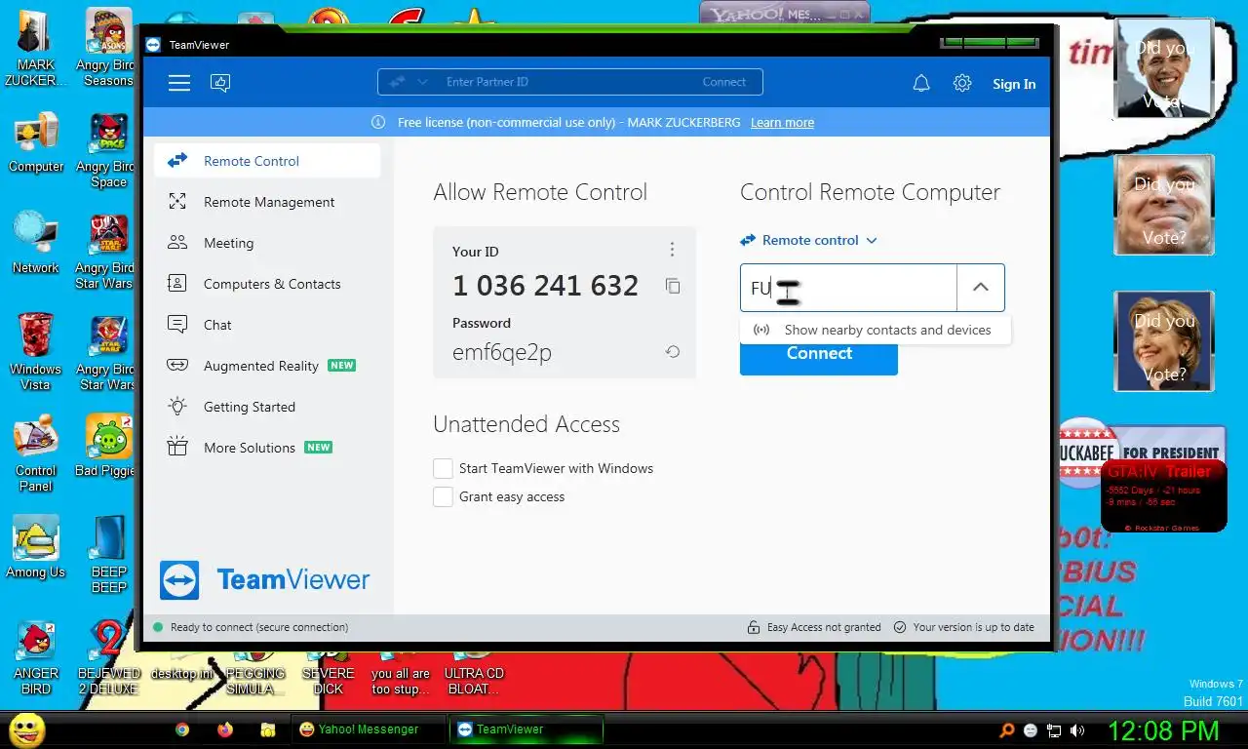
Task: Open the Among Us desktop icon
Action: [36, 547]
